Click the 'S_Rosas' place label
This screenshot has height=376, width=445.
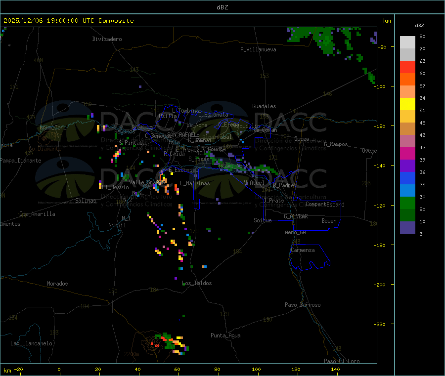[199, 159]
